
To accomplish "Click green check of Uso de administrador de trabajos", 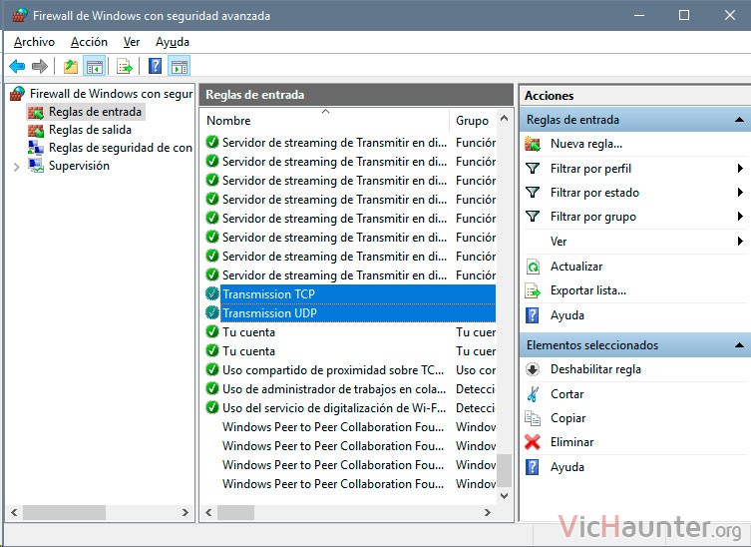I will (x=212, y=389).
